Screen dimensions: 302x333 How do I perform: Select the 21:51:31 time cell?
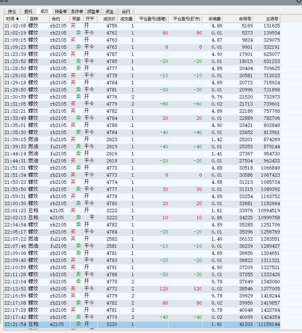point(15,168)
